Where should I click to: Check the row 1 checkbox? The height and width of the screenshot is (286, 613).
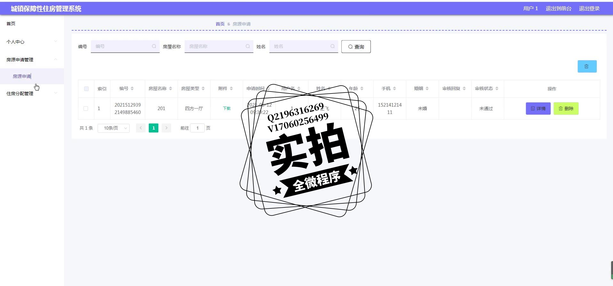pos(86,109)
